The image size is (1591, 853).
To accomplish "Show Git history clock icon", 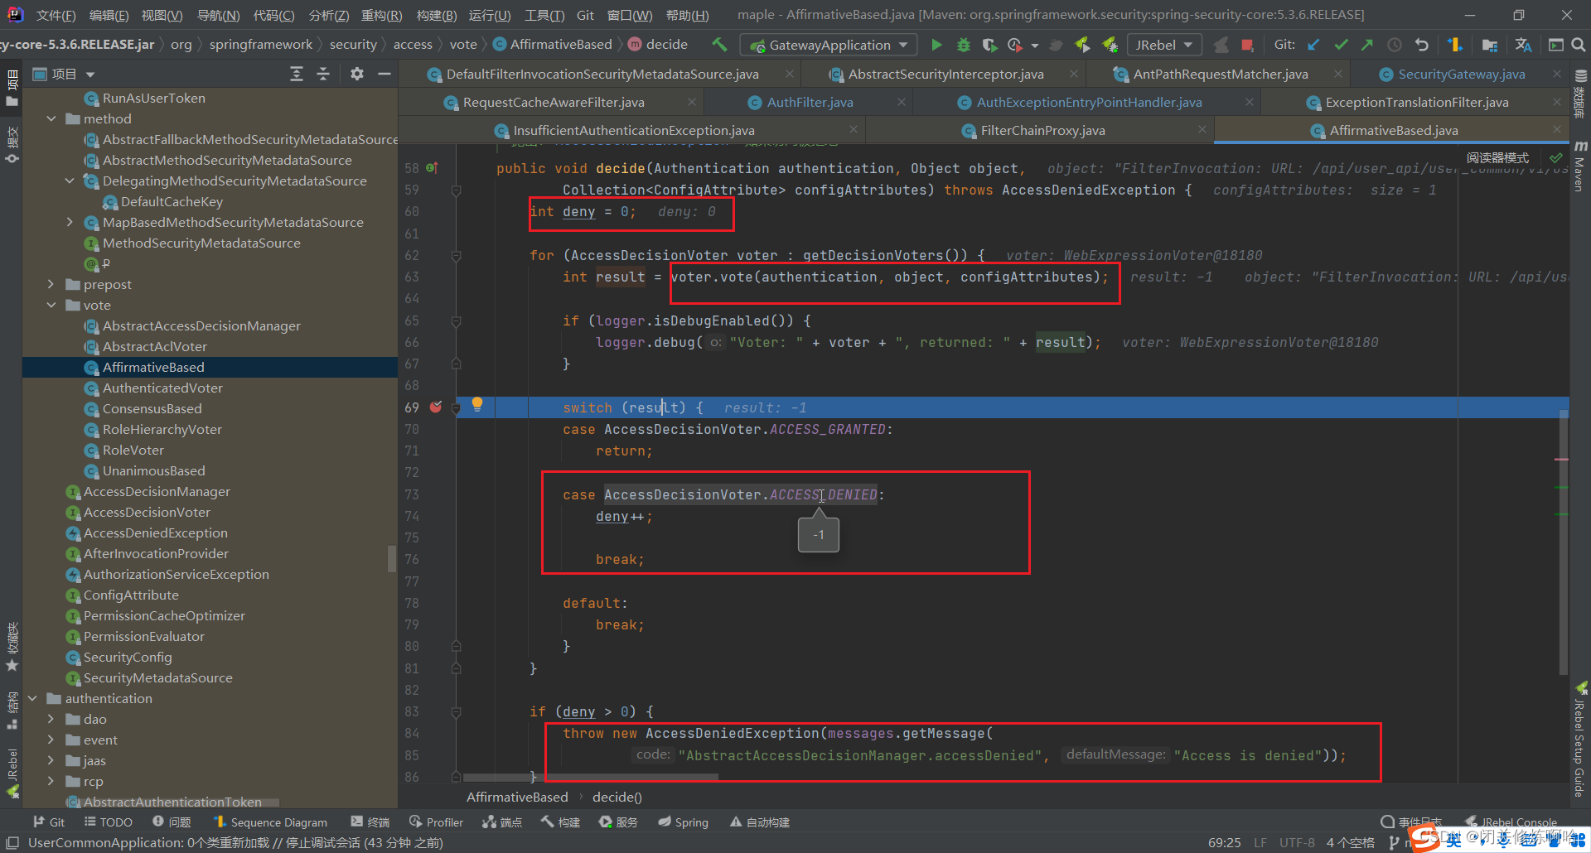I will [x=1395, y=45].
